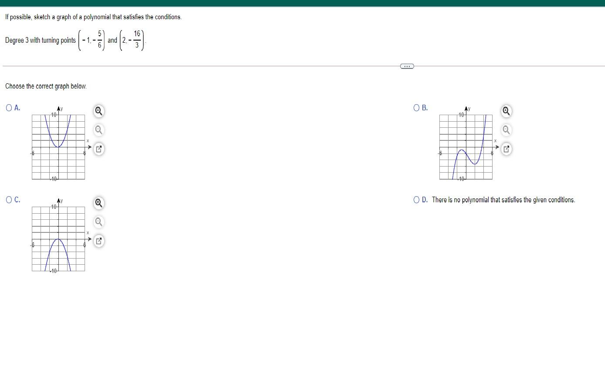Open graph A in a larger window

99,149
